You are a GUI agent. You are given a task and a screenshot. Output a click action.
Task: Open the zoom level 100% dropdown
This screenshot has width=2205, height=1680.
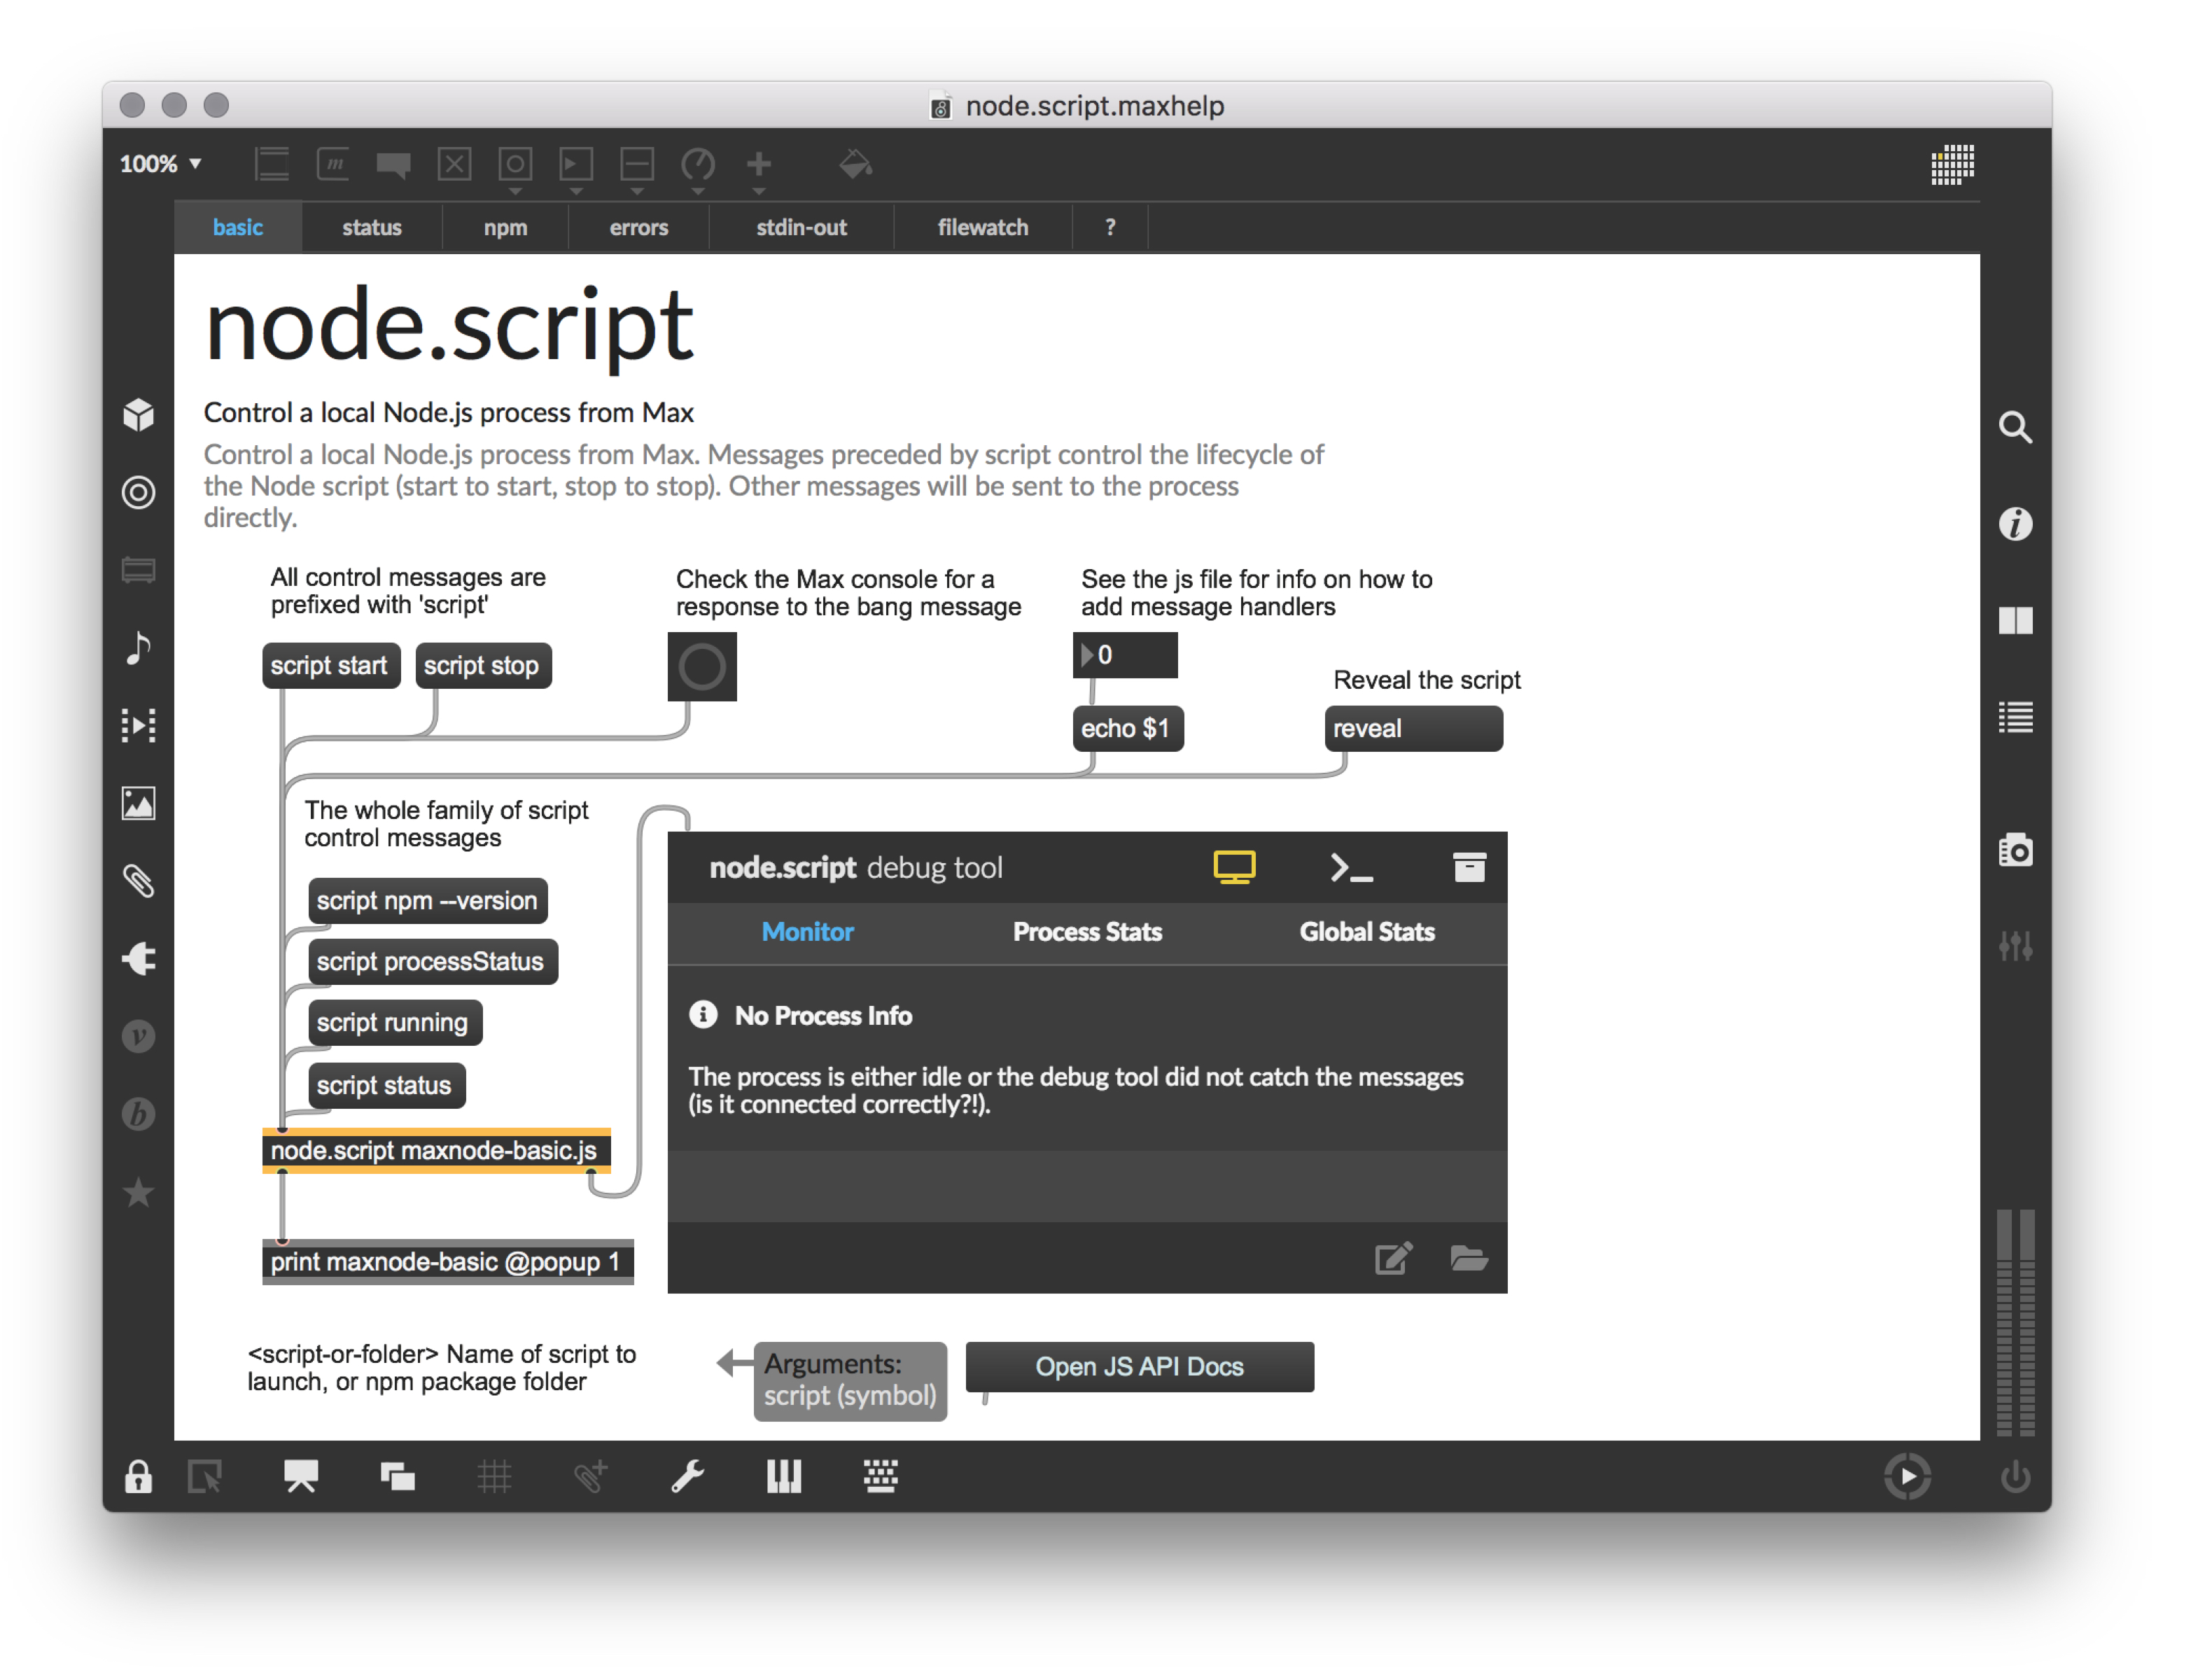pyautogui.click(x=160, y=163)
